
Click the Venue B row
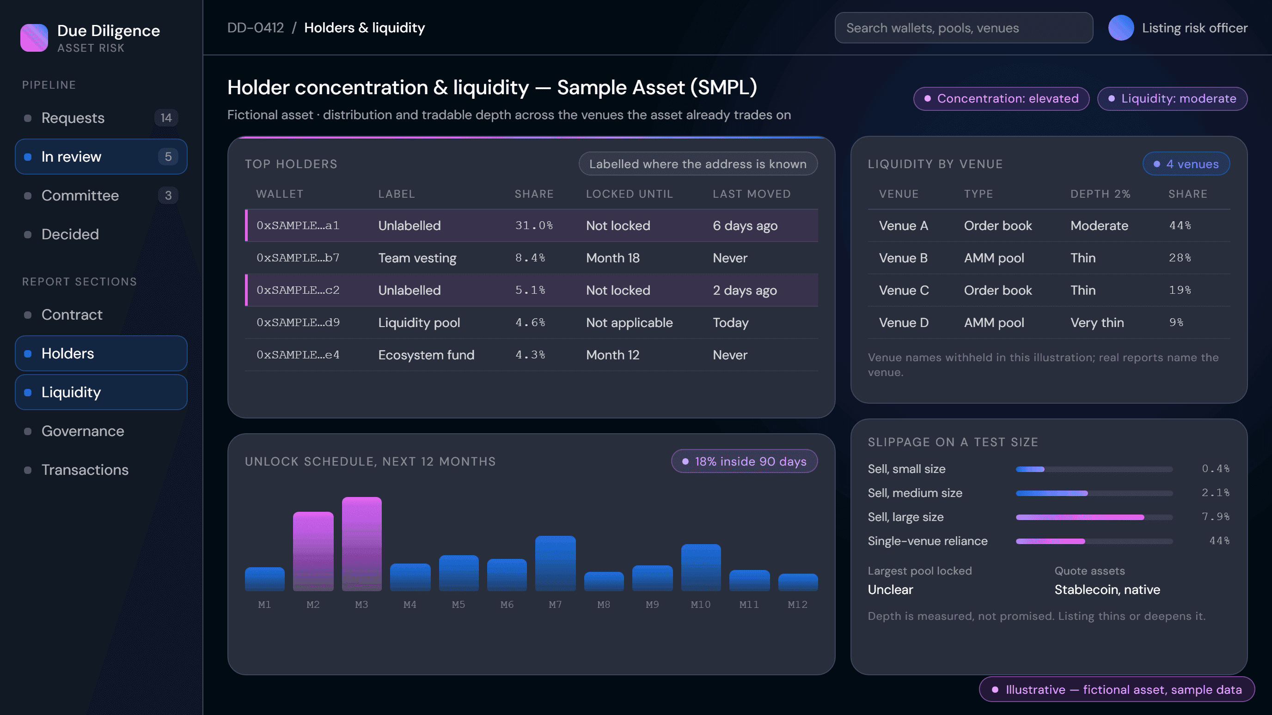click(1049, 258)
